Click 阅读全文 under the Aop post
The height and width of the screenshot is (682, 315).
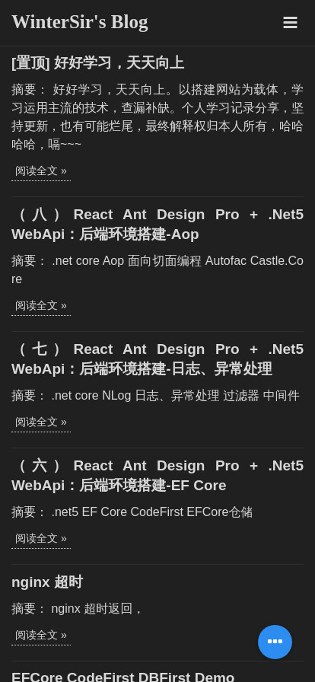point(41,306)
